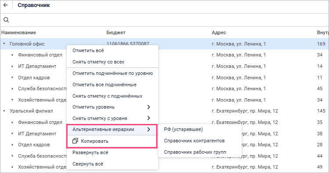
Task: Collapse the Головной офис node
Action: (4, 44)
